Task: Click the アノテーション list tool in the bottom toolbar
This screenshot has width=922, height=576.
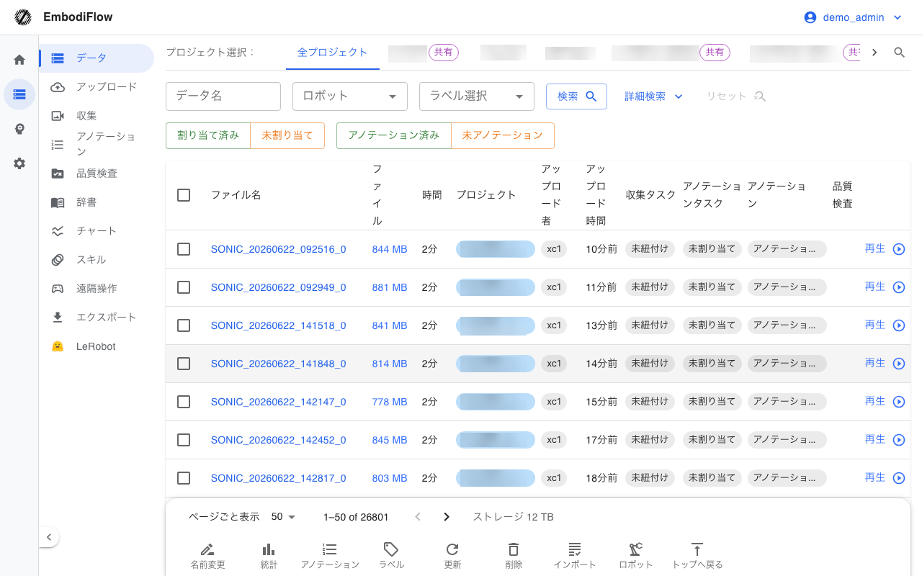Action: click(330, 556)
